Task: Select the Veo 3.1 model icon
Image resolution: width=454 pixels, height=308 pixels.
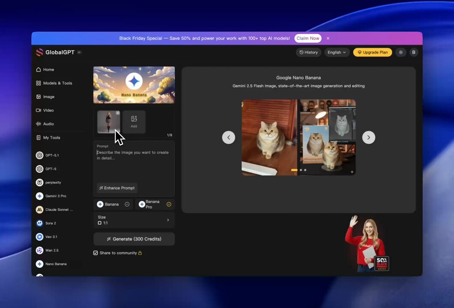Action: (x=40, y=237)
